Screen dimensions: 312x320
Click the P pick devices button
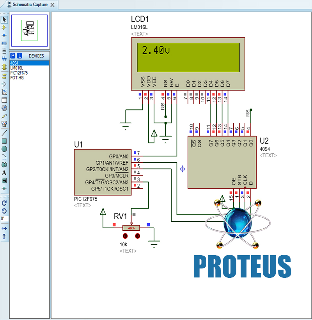(13, 56)
